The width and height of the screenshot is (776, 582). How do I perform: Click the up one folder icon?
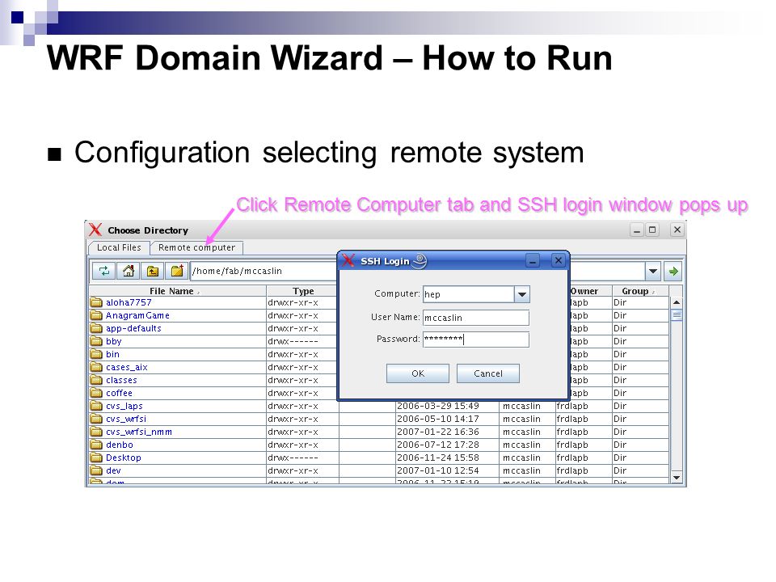tap(153, 272)
